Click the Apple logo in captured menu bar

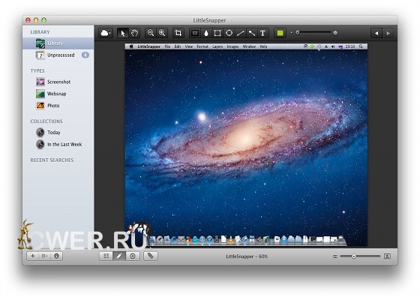point(131,46)
